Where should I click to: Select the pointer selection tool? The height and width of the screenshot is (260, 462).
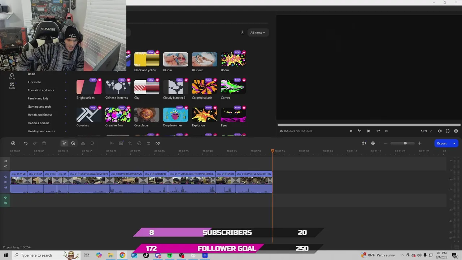(x=64, y=143)
